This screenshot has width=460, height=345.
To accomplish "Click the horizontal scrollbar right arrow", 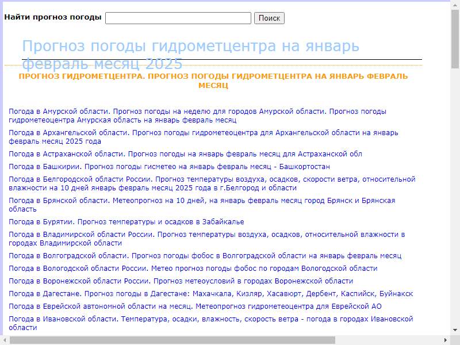I will click(446, 340).
